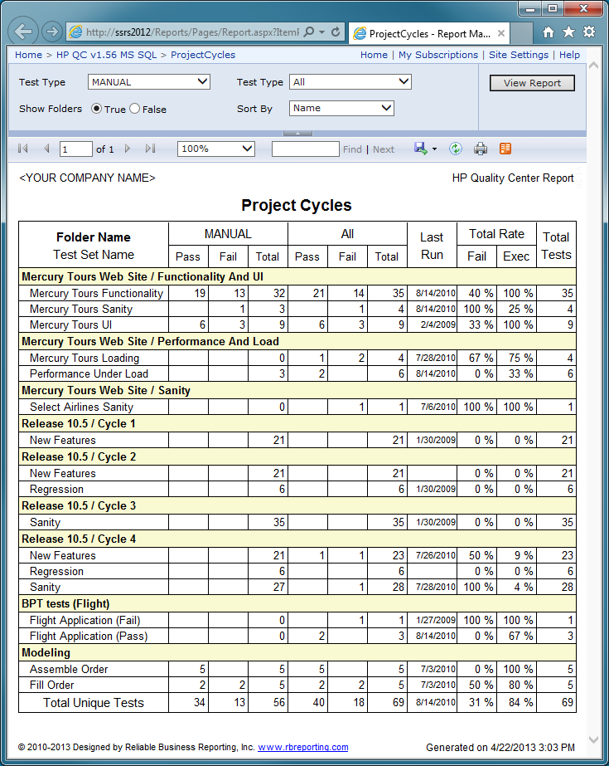The width and height of the screenshot is (609, 766).
Task: Go to first report page
Action: tap(22, 149)
